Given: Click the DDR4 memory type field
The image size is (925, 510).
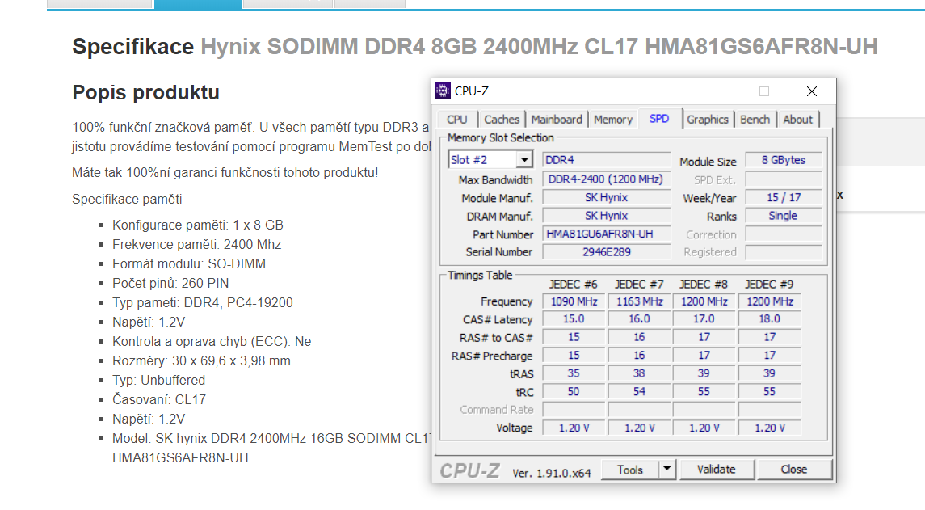Looking at the screenshot, I should pos(606,160).
